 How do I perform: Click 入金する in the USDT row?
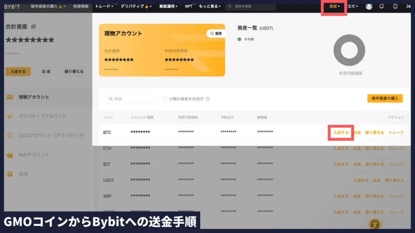click(360, 180)
